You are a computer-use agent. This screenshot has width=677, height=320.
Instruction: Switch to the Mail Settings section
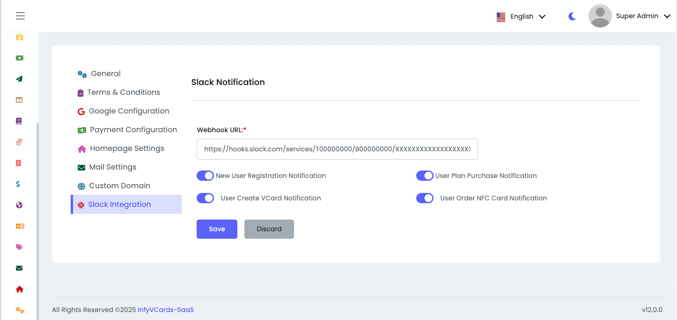[112, 167]
